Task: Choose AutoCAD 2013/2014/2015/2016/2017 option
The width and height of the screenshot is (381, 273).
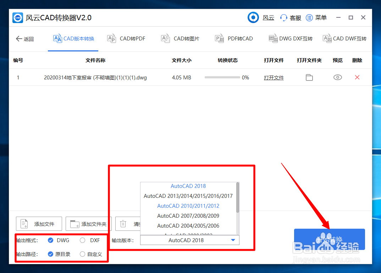Action: point(188,196)
